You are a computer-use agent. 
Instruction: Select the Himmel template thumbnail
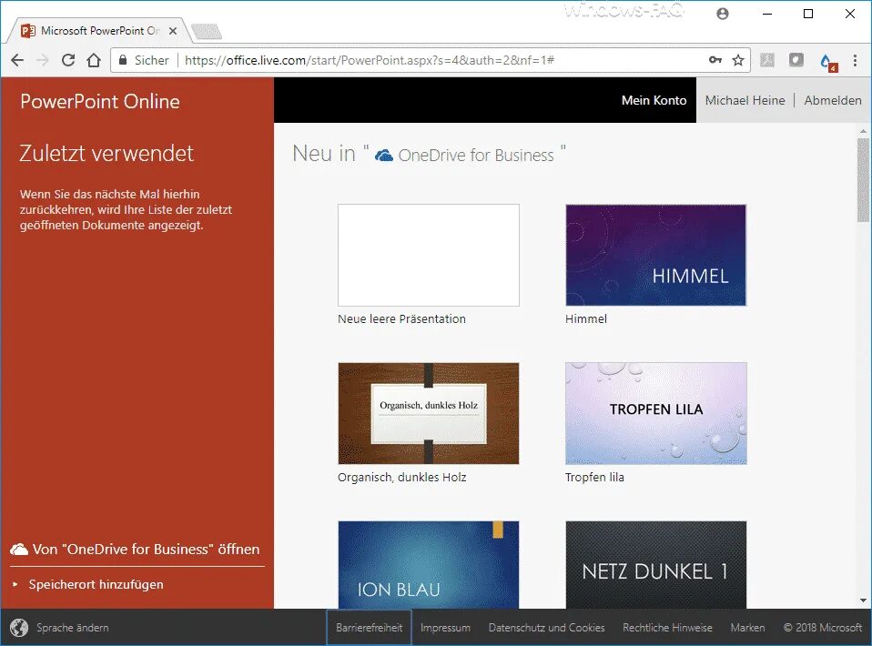click(656, 255)
